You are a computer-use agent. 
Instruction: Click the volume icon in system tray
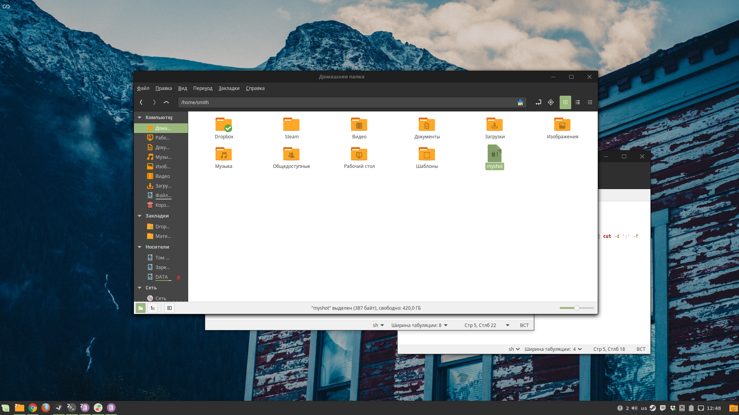point(634,408)
